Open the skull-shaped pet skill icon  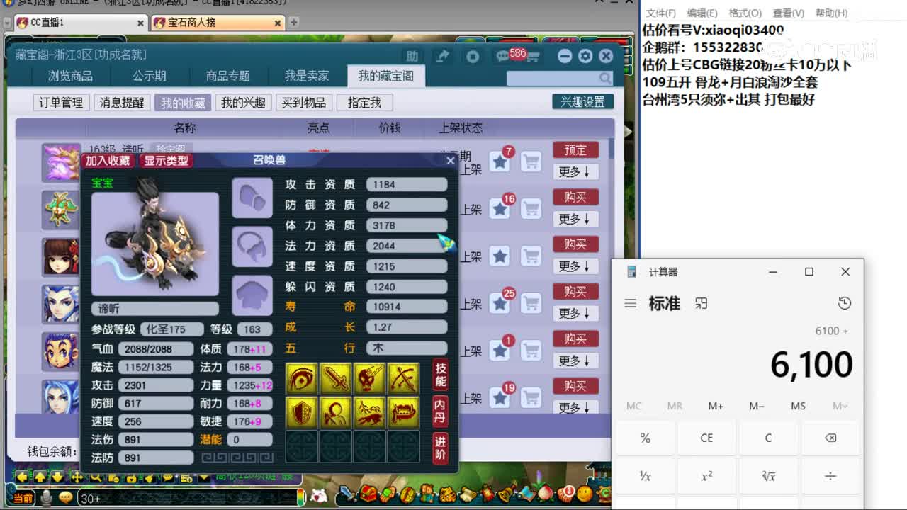click(368, 378)
